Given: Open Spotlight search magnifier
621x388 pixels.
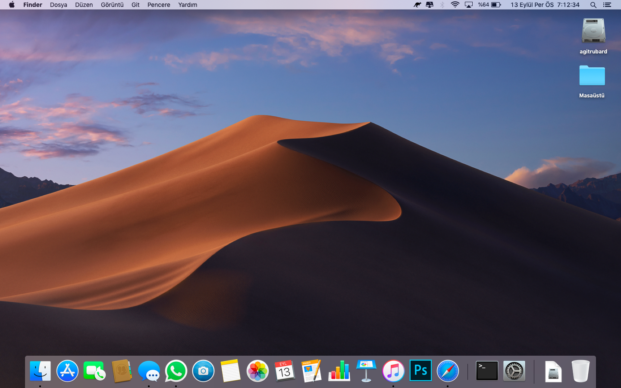Looking at the screenshot, I should point(593,5).
